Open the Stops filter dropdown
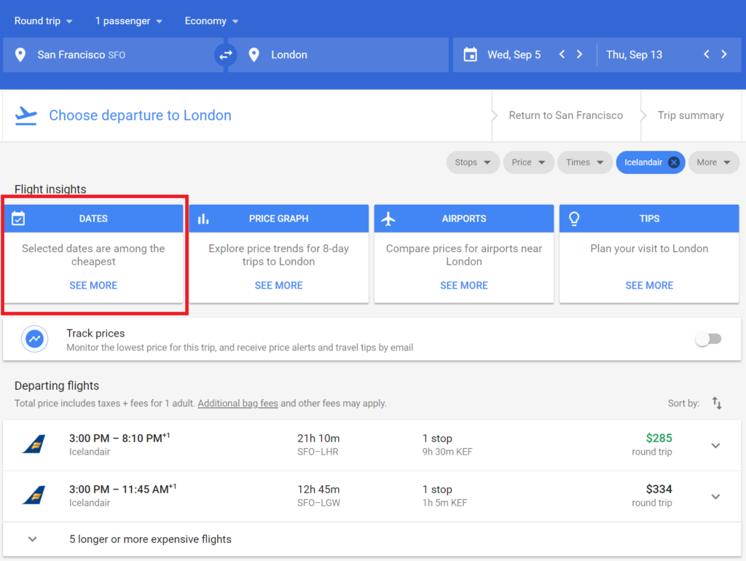 [472, 162]
